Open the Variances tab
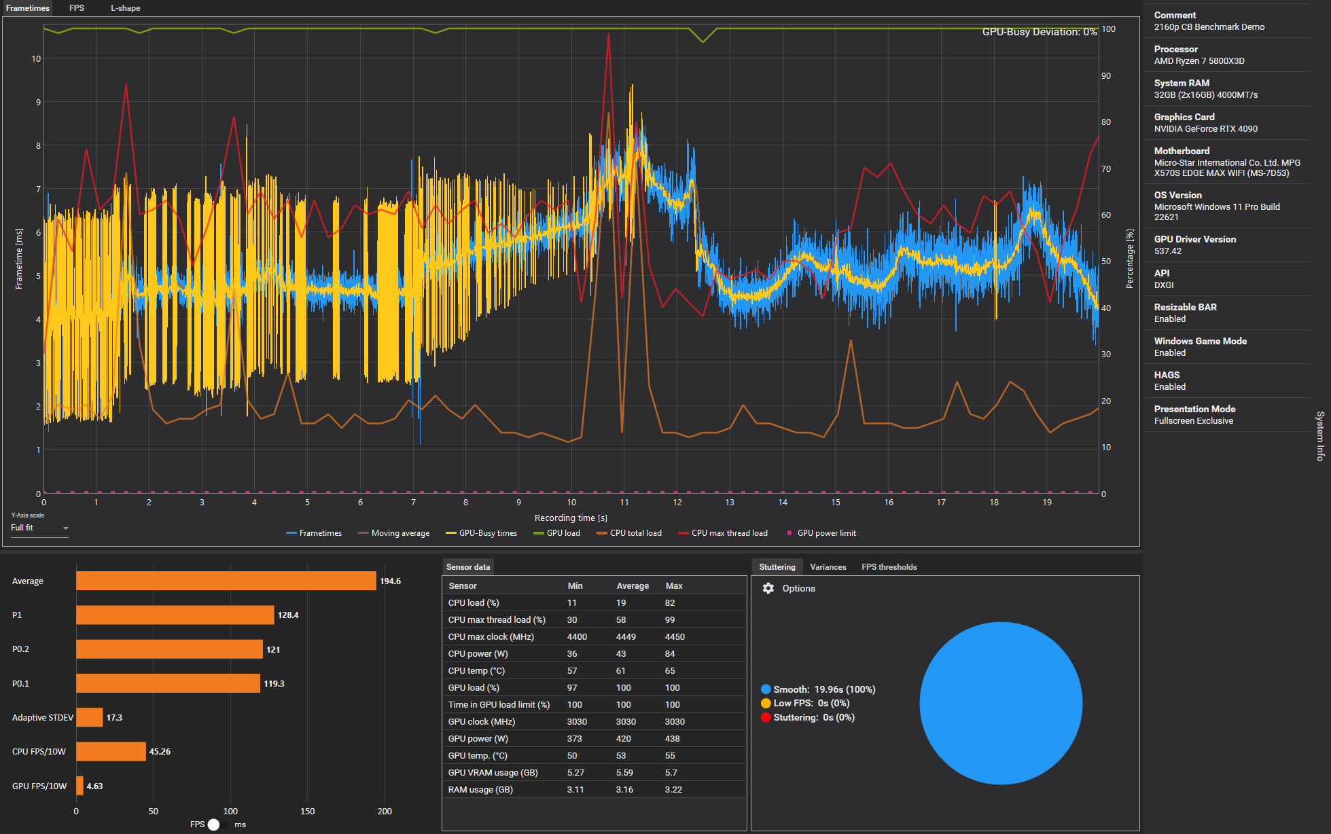Image resolution: width=1331 pixels, height=834 pixels. pyautogui.click(x=828, y=567)
